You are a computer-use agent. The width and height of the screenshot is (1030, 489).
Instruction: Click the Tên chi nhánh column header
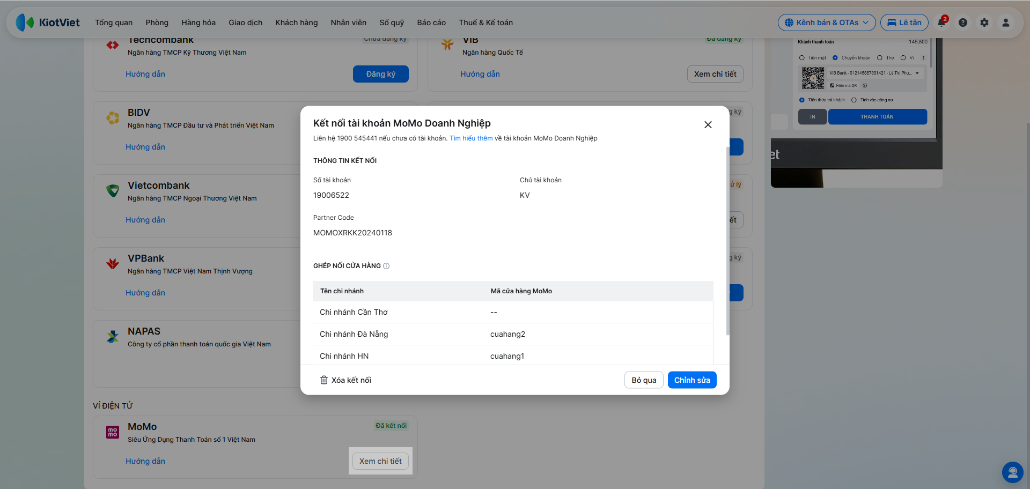(x=342, y=291)
